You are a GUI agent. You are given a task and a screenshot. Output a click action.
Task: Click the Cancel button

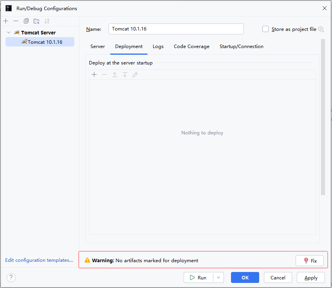(278, 278)
